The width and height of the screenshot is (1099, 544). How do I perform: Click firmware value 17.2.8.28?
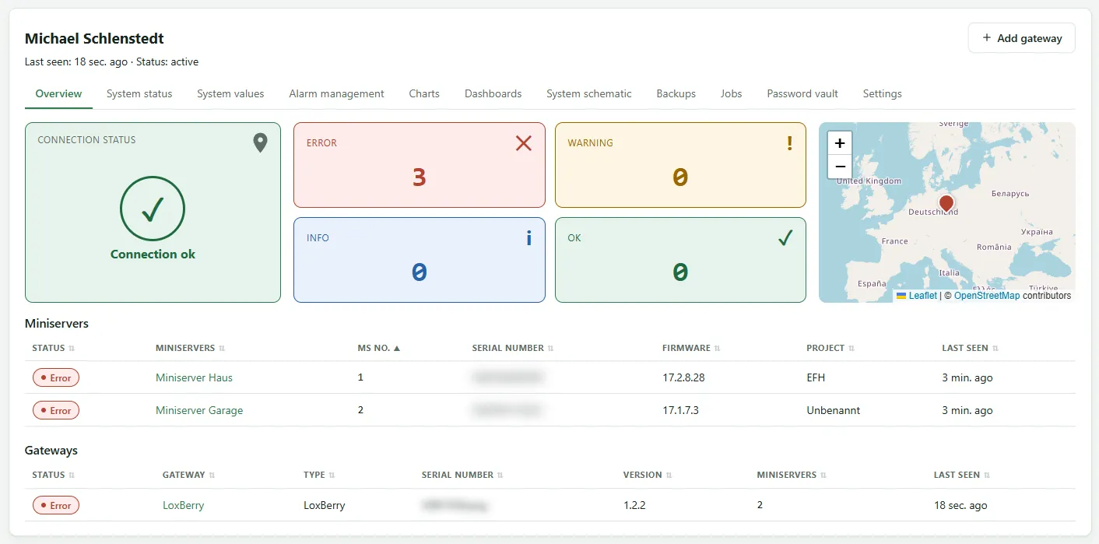point(683,377)
